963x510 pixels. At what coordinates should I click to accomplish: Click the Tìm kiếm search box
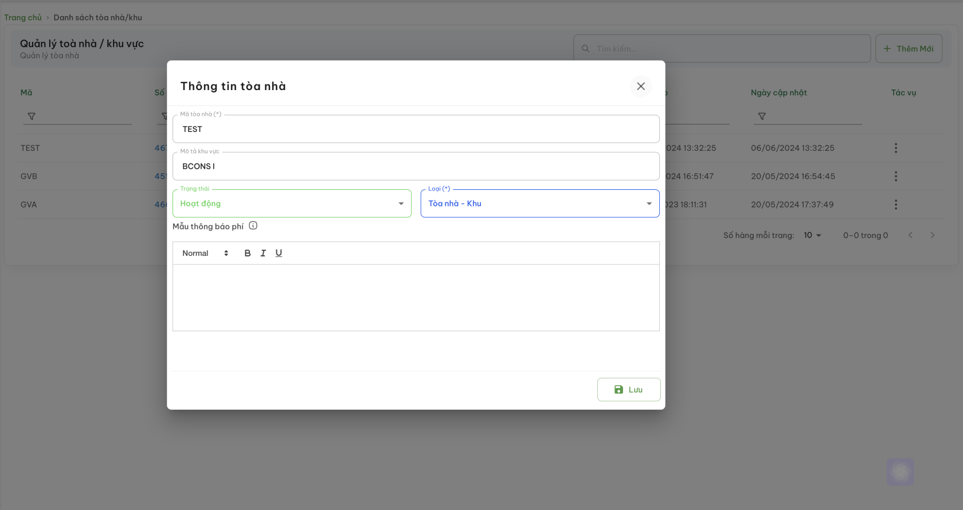pos(722,49)
